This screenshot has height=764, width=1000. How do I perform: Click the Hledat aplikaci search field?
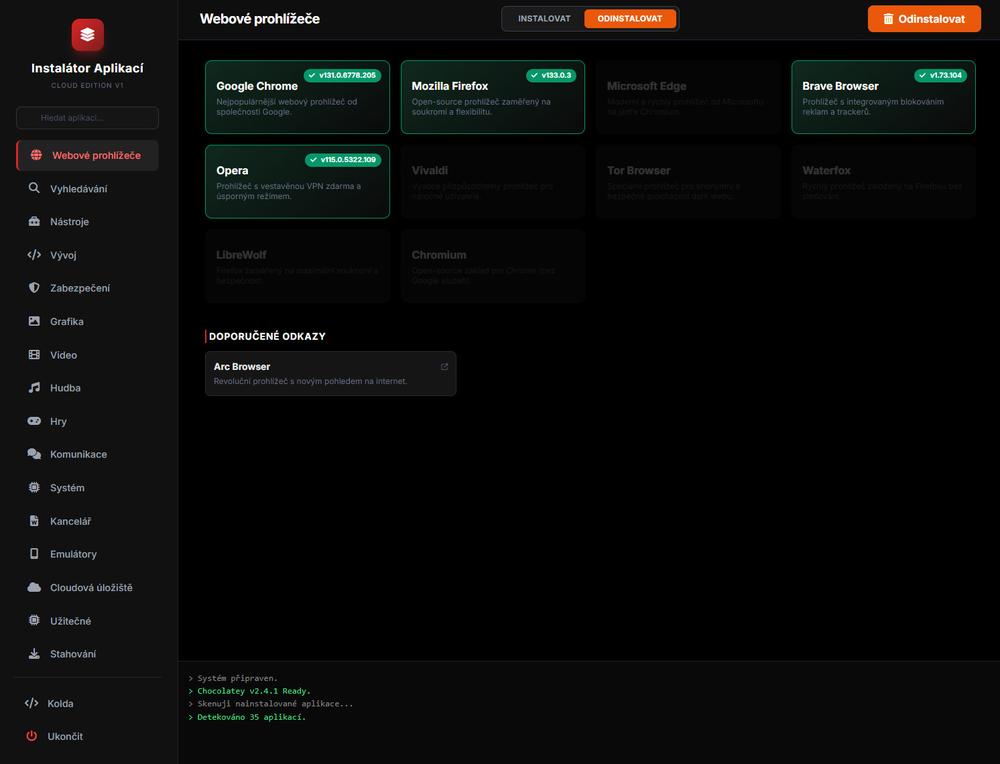[87, 118]
